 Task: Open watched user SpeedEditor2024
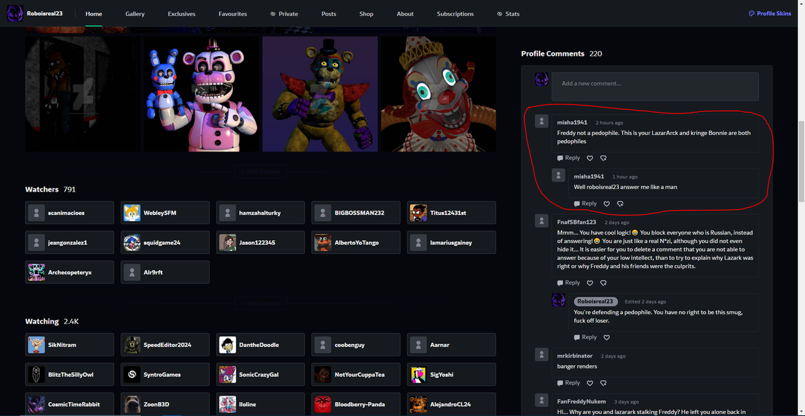pyautogui.click(x=165, y=344)
